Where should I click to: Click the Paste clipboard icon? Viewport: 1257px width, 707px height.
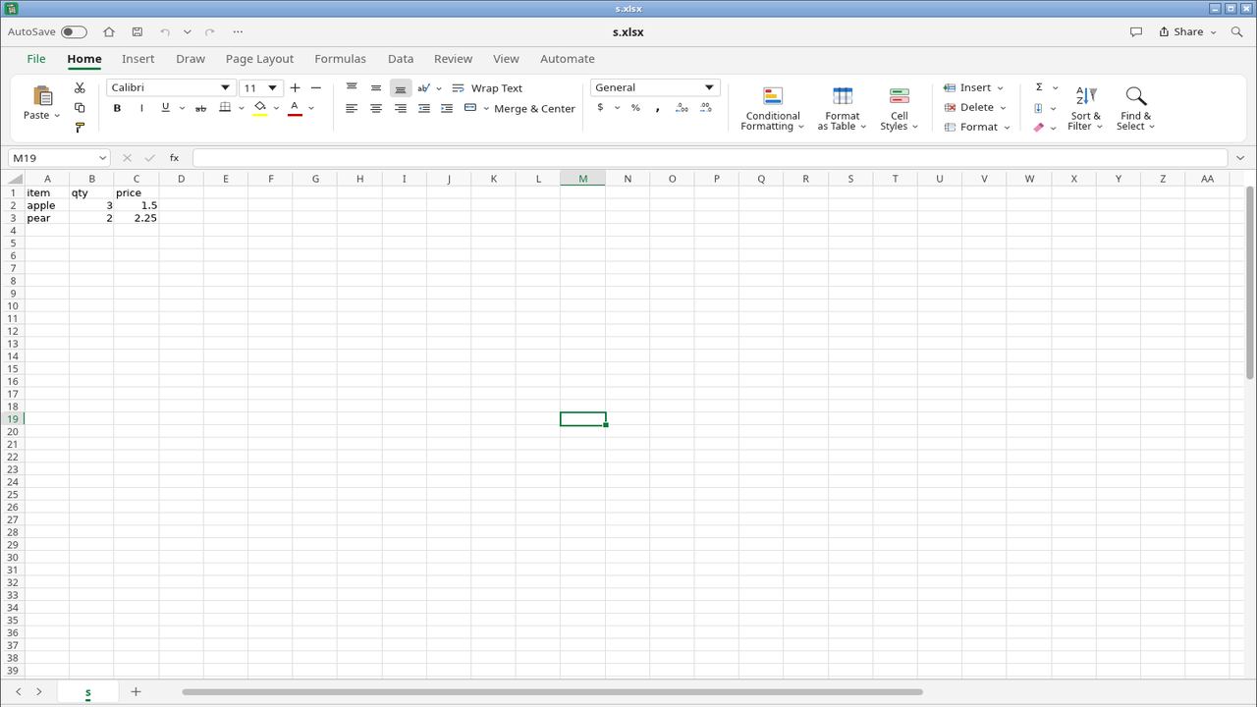coord(42,96)
